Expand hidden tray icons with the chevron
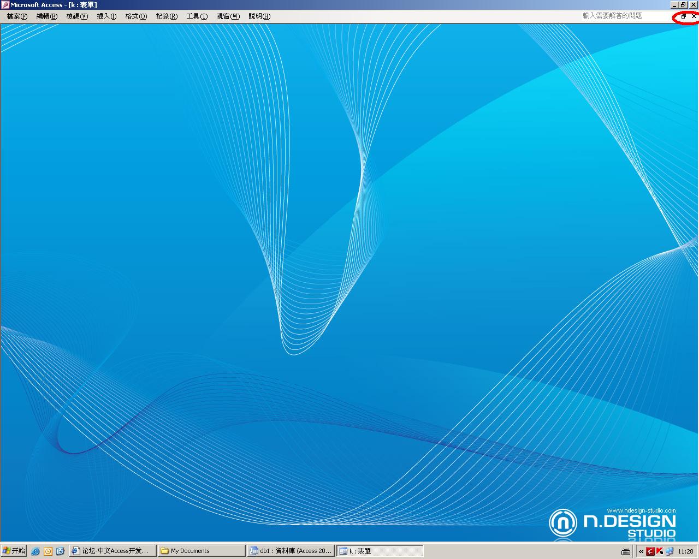699x559 pixels. [641, 551]
